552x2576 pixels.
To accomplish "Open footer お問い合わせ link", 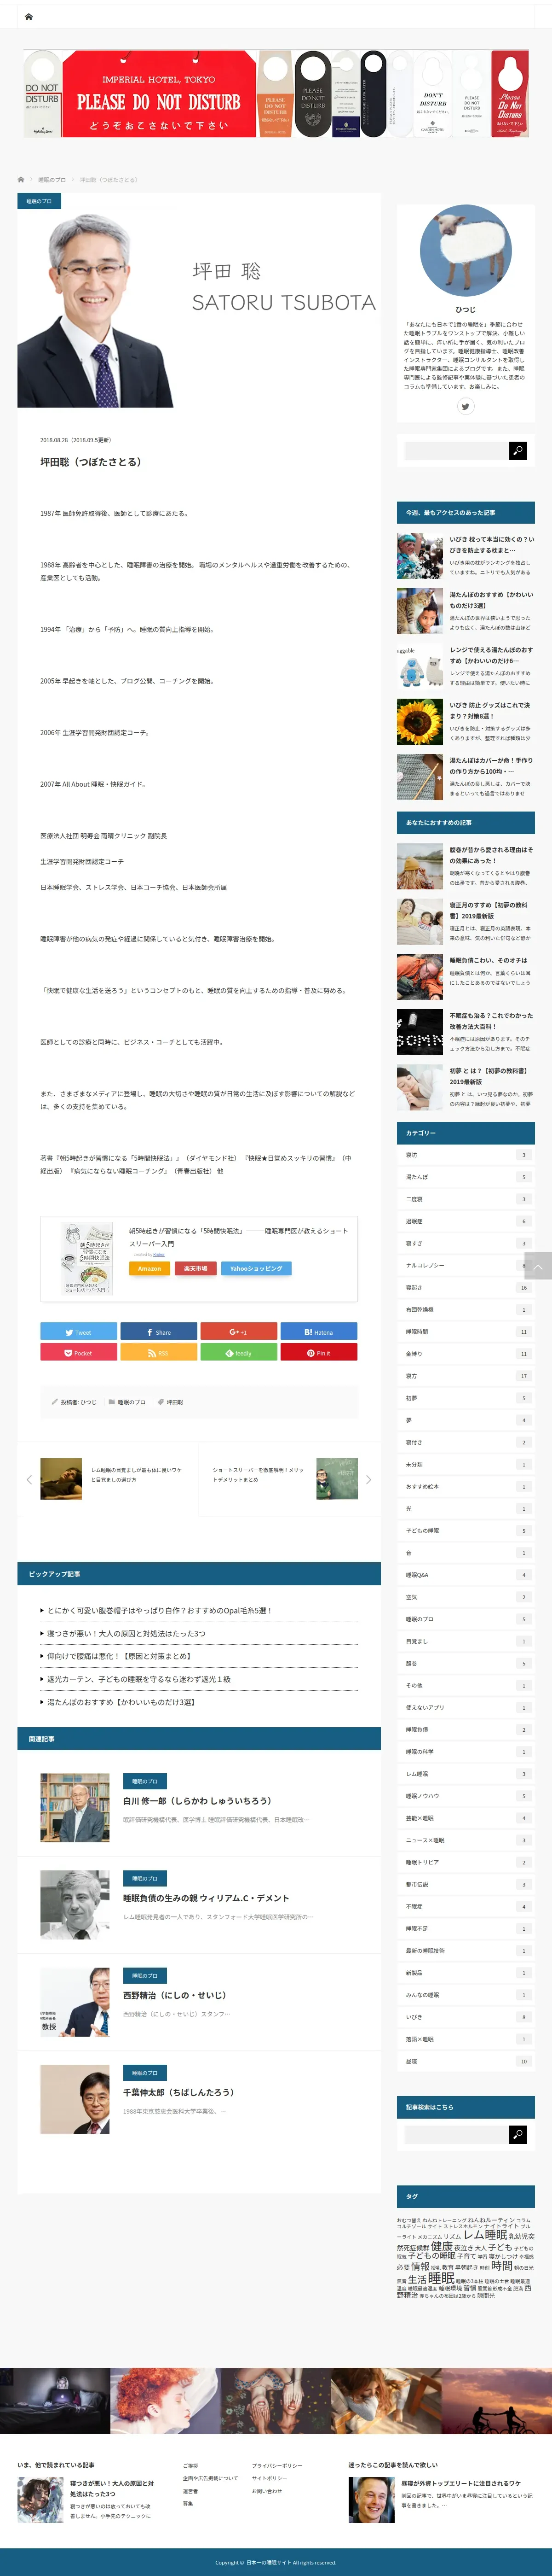I will click(265, 2491).
